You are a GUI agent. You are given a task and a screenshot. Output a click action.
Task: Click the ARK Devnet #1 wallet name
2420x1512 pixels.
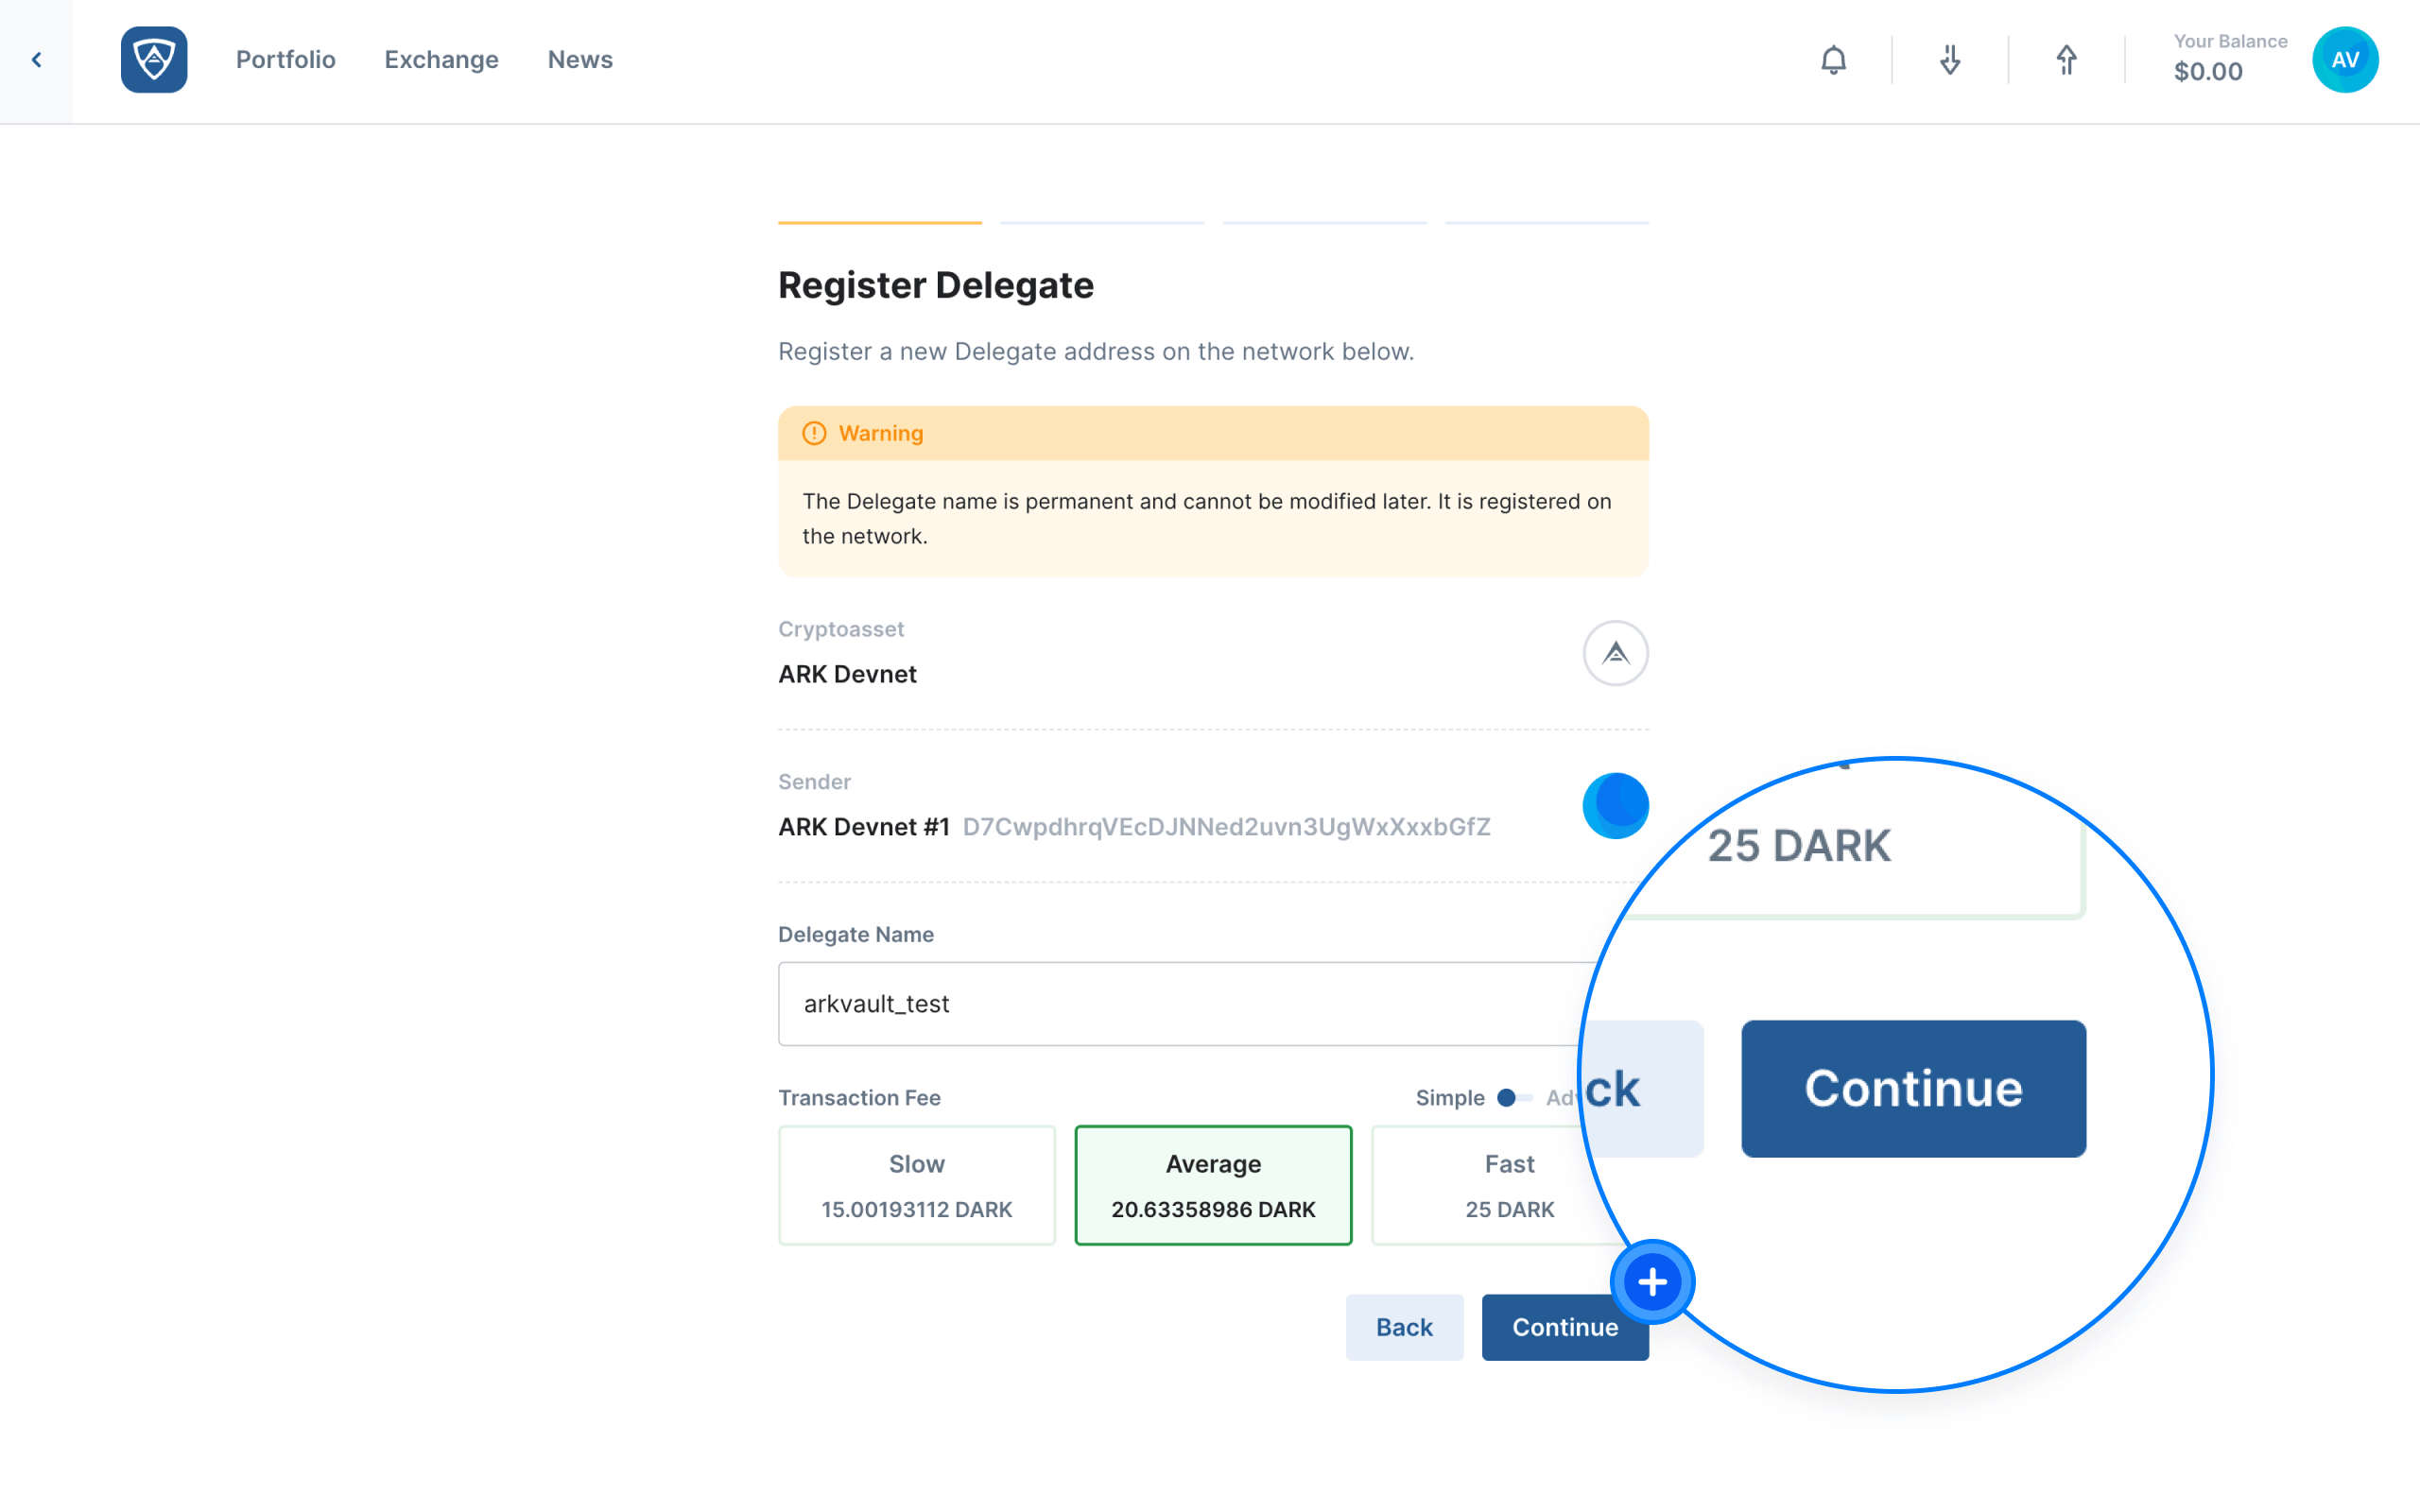click(863, 827)
